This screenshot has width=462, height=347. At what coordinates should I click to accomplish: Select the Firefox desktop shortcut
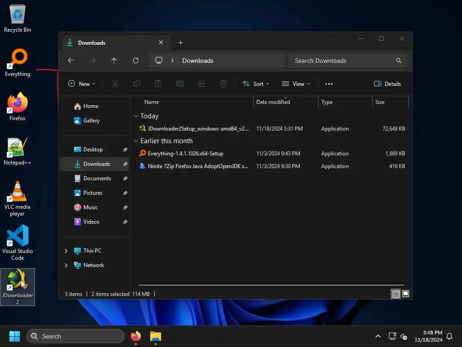pos(18,107)
